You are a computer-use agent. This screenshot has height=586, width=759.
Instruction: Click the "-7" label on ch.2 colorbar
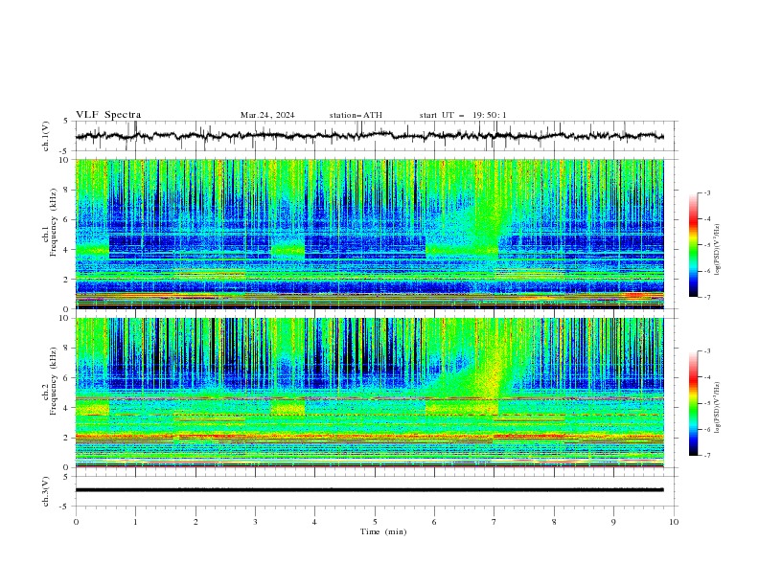[x=707, y=455]
